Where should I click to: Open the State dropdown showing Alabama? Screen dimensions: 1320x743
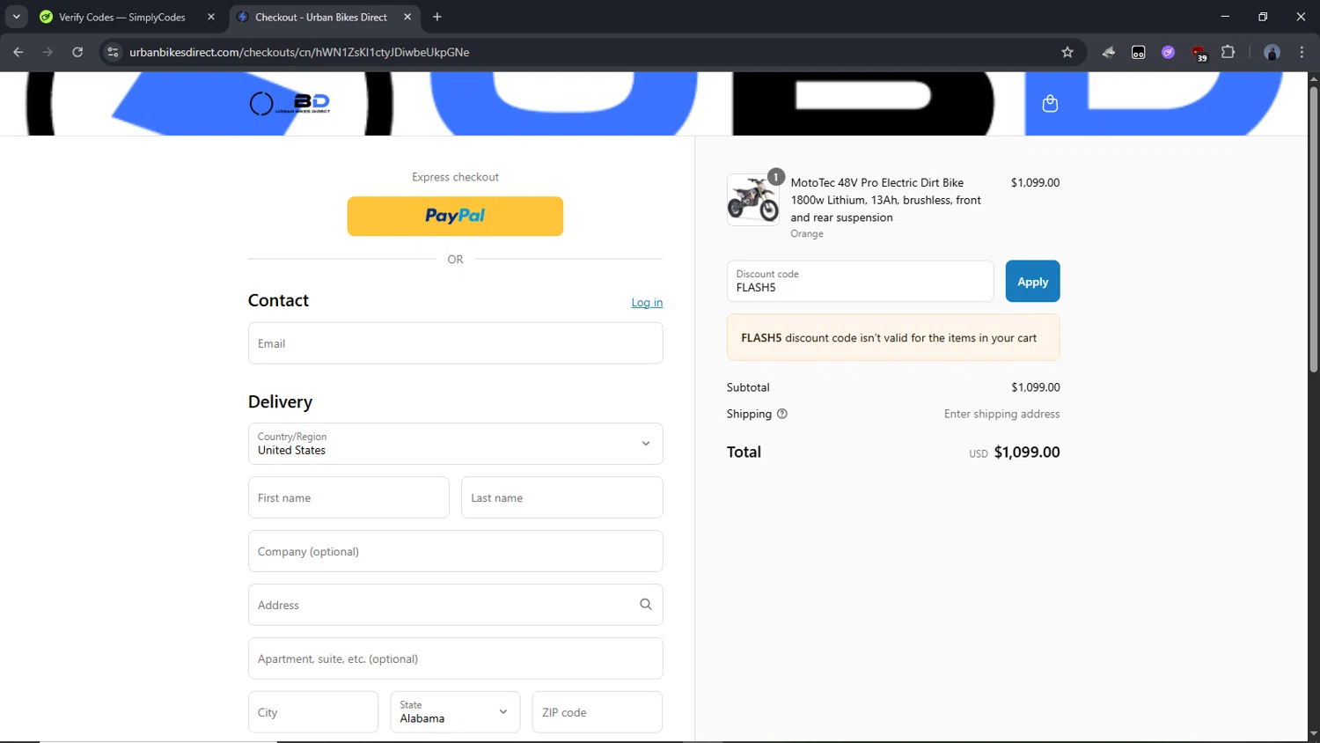455,712
